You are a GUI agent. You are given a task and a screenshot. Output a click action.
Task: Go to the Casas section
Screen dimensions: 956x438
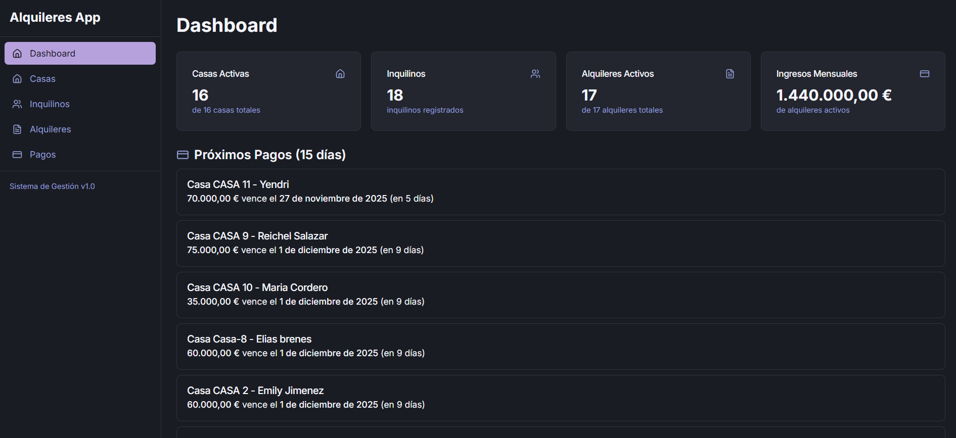pyautogui.click(x=80, y=79)
